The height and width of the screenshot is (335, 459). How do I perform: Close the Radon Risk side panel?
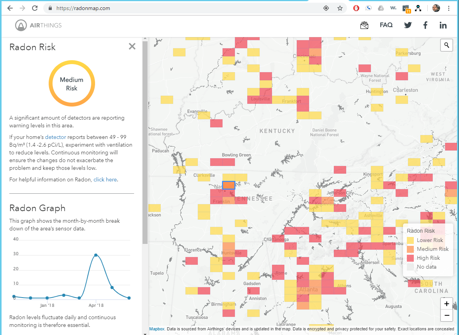(132, 46)
